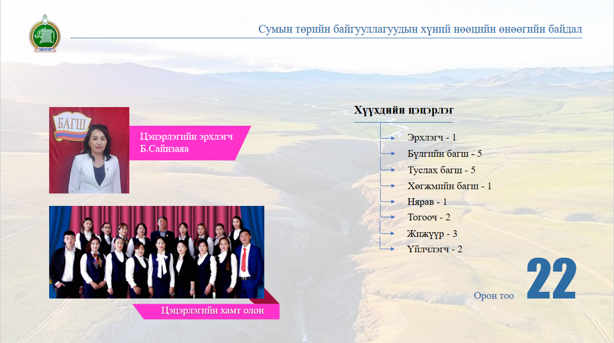
Task: Click the list entry 'Хөгжмийн багш - 1'
Action: coord(449,186)
